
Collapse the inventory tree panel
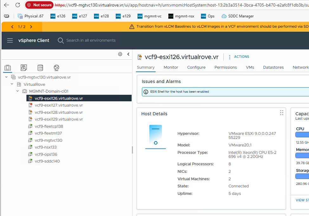coord(128,54)
